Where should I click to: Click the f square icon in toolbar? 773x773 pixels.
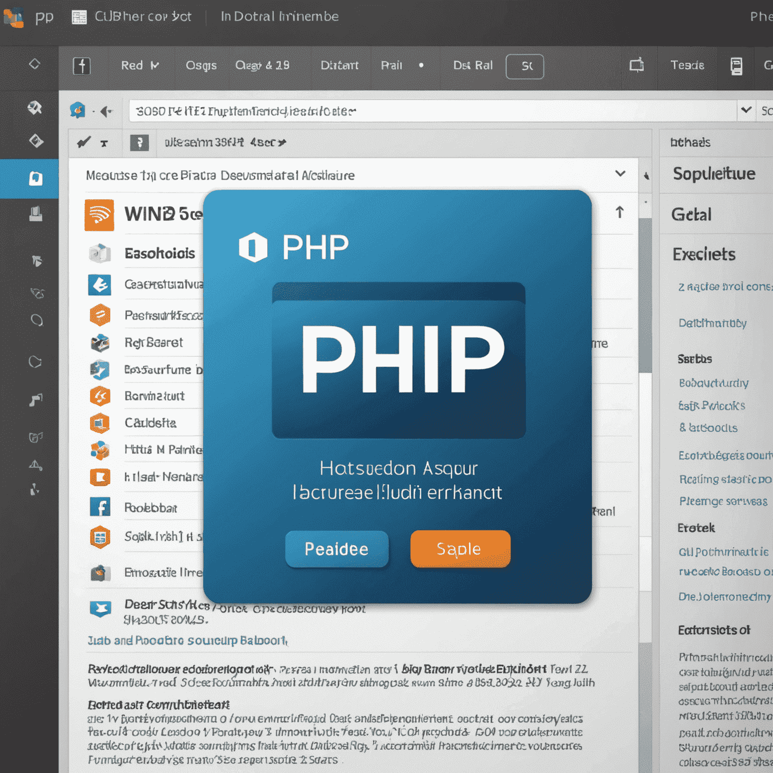pos(82,66)
